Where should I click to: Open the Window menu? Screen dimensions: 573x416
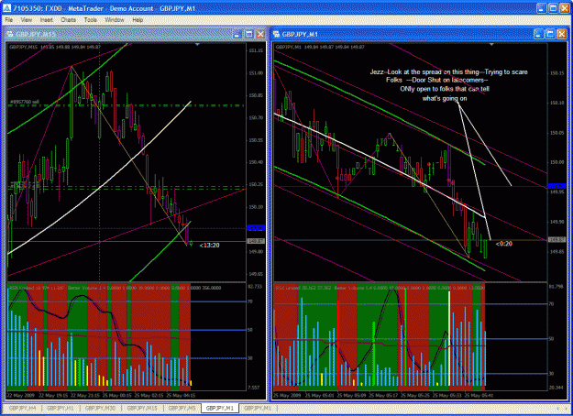tap(115, 20)
